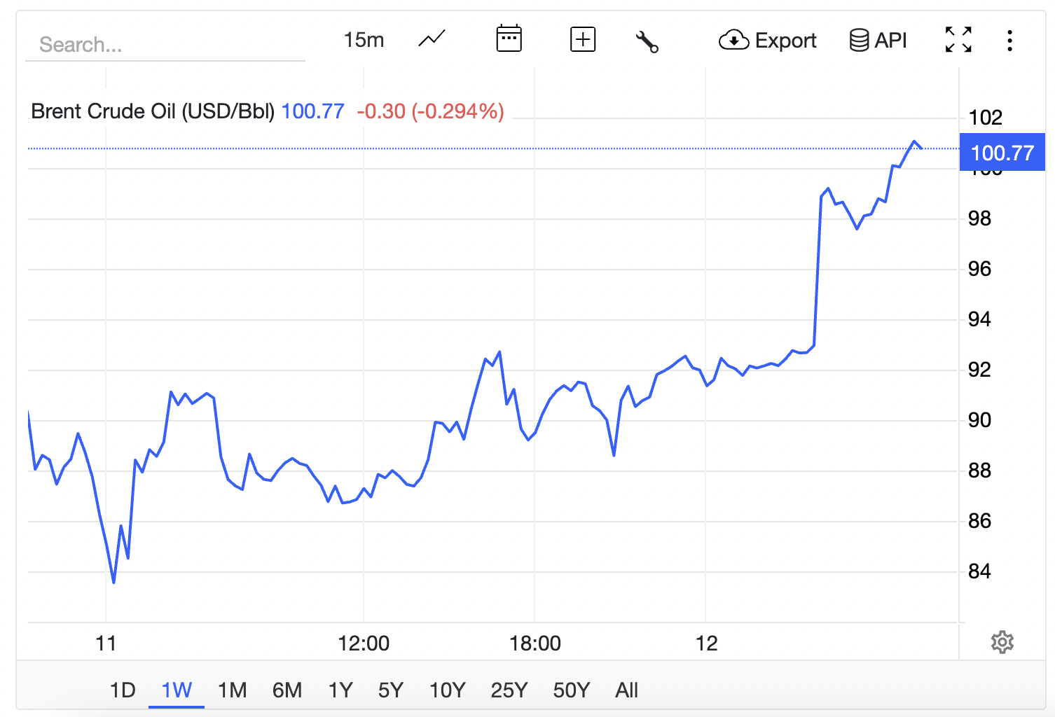Image resolution: width=1055 pixels, height=717 pixels.
Task: Click the Export cloud download button
Action: pyautogui.click(x=767, y=41)
